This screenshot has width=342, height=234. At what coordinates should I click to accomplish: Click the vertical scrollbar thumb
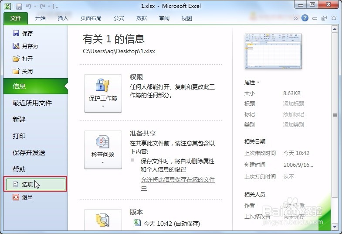click(x=335, y=115)
